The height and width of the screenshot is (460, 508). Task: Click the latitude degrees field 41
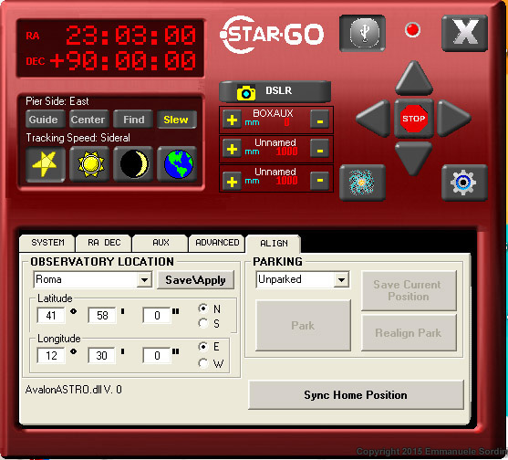click(x=51, y=316)
